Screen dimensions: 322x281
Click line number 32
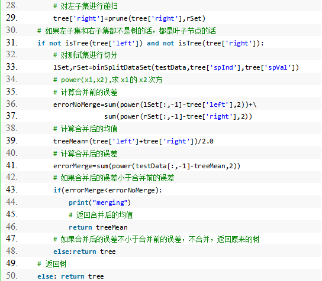click(x=12, y=54)
